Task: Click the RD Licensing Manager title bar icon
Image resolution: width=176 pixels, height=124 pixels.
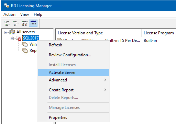Action: pos(7,5)
